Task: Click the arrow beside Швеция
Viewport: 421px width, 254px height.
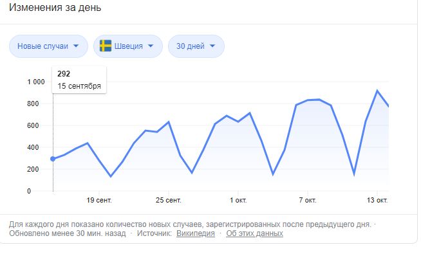Action: point(151,46)
